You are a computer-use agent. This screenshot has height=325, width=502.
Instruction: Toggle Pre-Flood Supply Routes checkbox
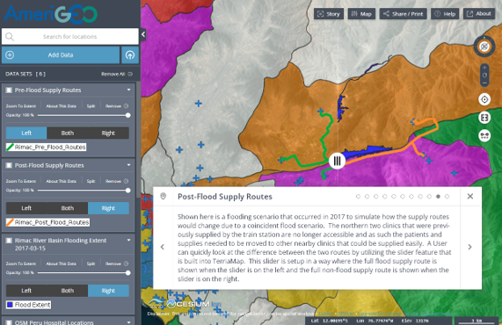(x=9, y=90)
